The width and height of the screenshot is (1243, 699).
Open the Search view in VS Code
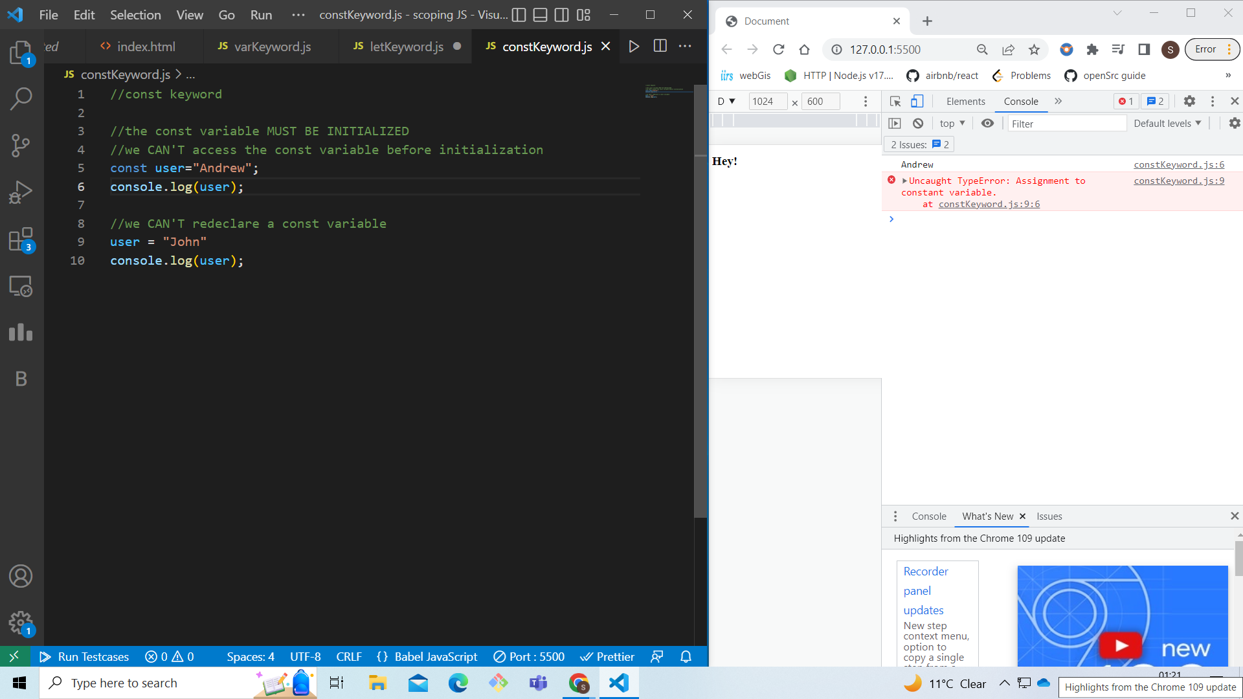click(21, 99)
